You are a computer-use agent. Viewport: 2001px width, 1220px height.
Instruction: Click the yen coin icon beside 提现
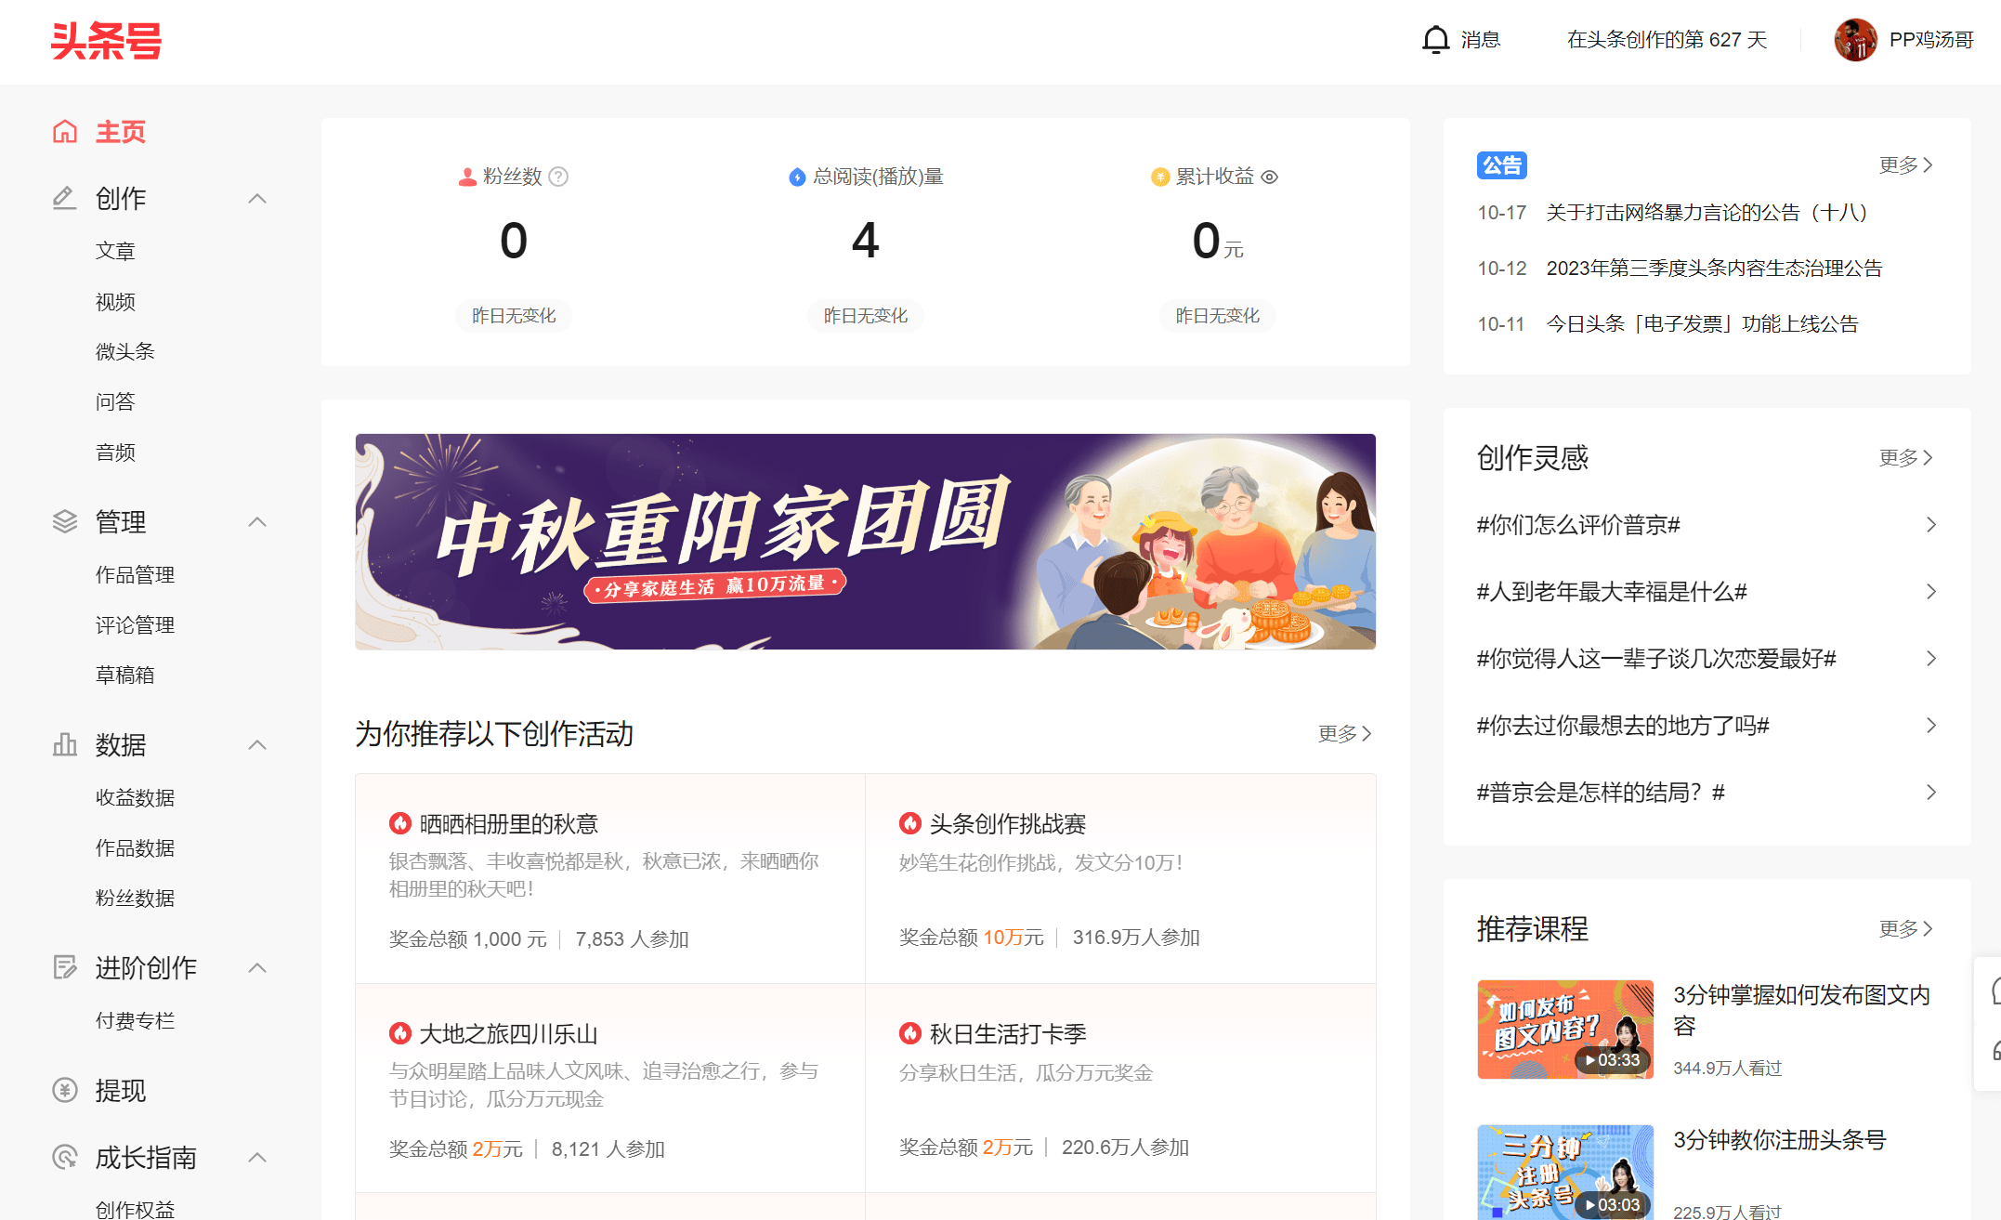[64, 1090]
